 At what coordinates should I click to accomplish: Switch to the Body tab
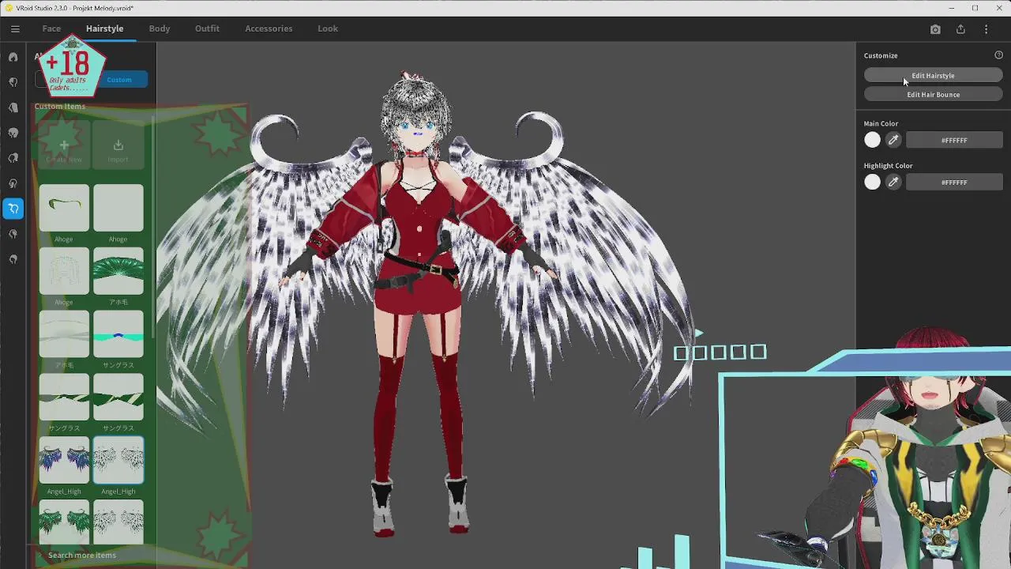click(x=160, y=28)
